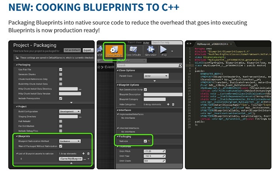Hide advanced Blueprints options arrow
This screenshot has width=277, height=174.
[x=71, y=163]
